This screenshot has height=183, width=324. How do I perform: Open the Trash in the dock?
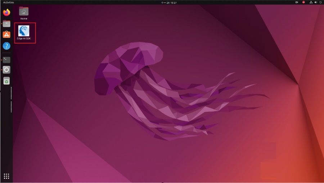(x=6, y=81)
